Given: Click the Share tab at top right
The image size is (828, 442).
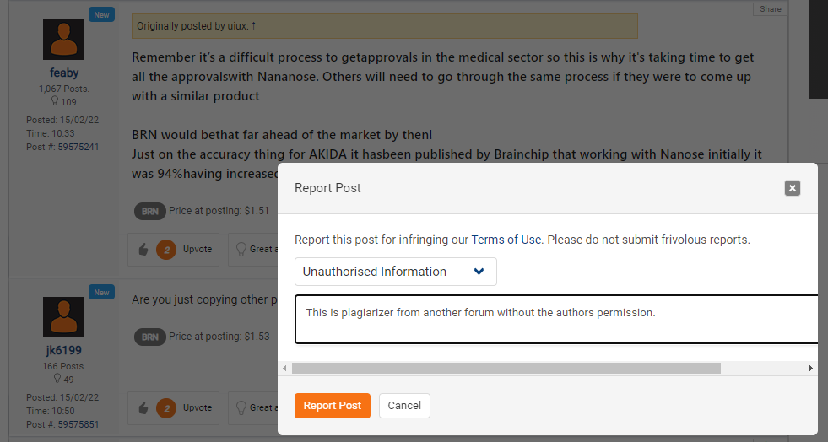Looking at the screenshot, I should [771, 8].
